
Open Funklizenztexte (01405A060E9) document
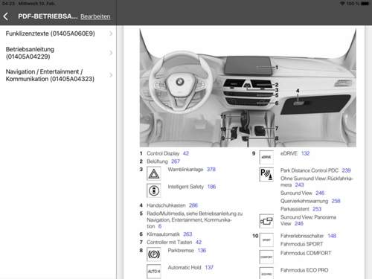pyautogui.click(x=58, y=33)
